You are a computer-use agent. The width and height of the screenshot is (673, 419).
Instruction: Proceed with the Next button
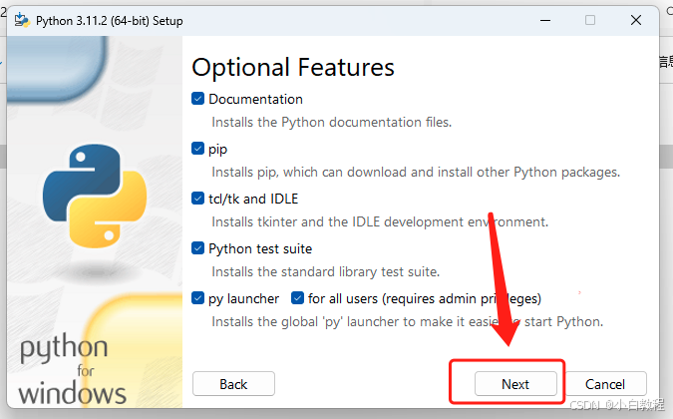(x=515, y=384)
